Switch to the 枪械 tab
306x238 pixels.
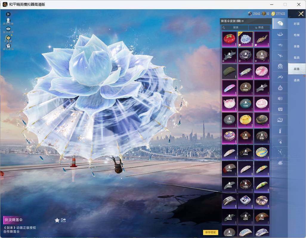[x=297, y=35]
